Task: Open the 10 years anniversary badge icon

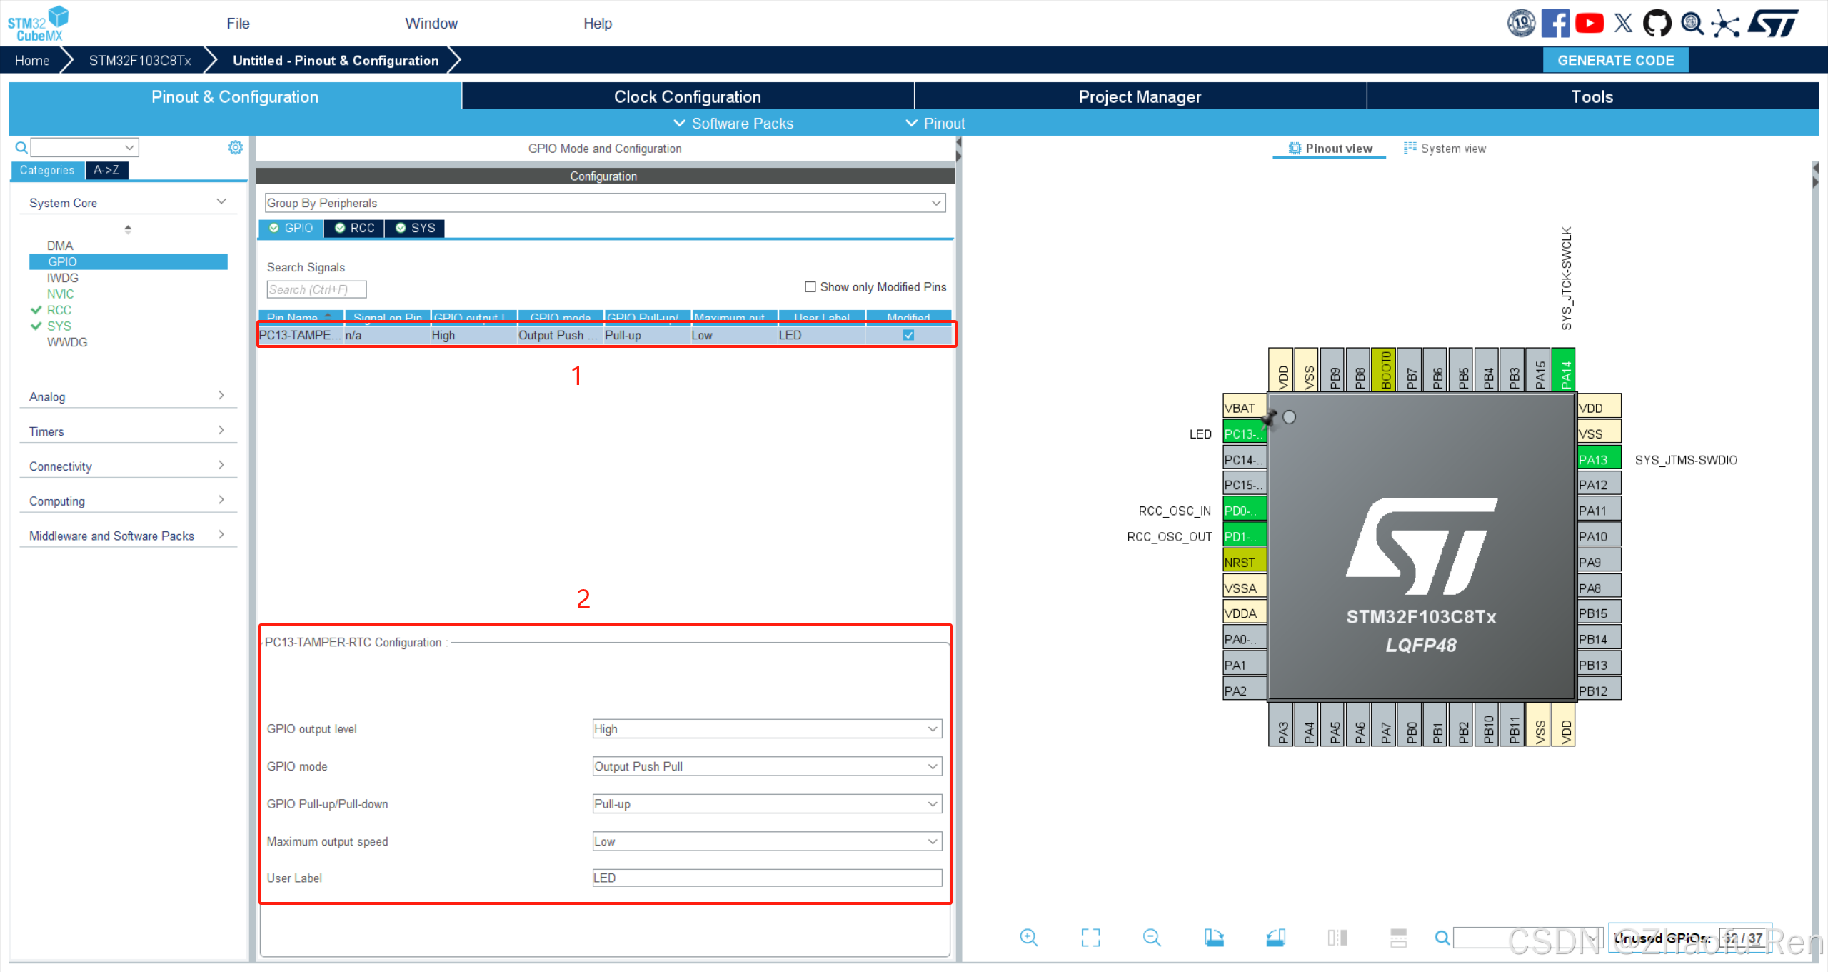Action: [1521, 23]
